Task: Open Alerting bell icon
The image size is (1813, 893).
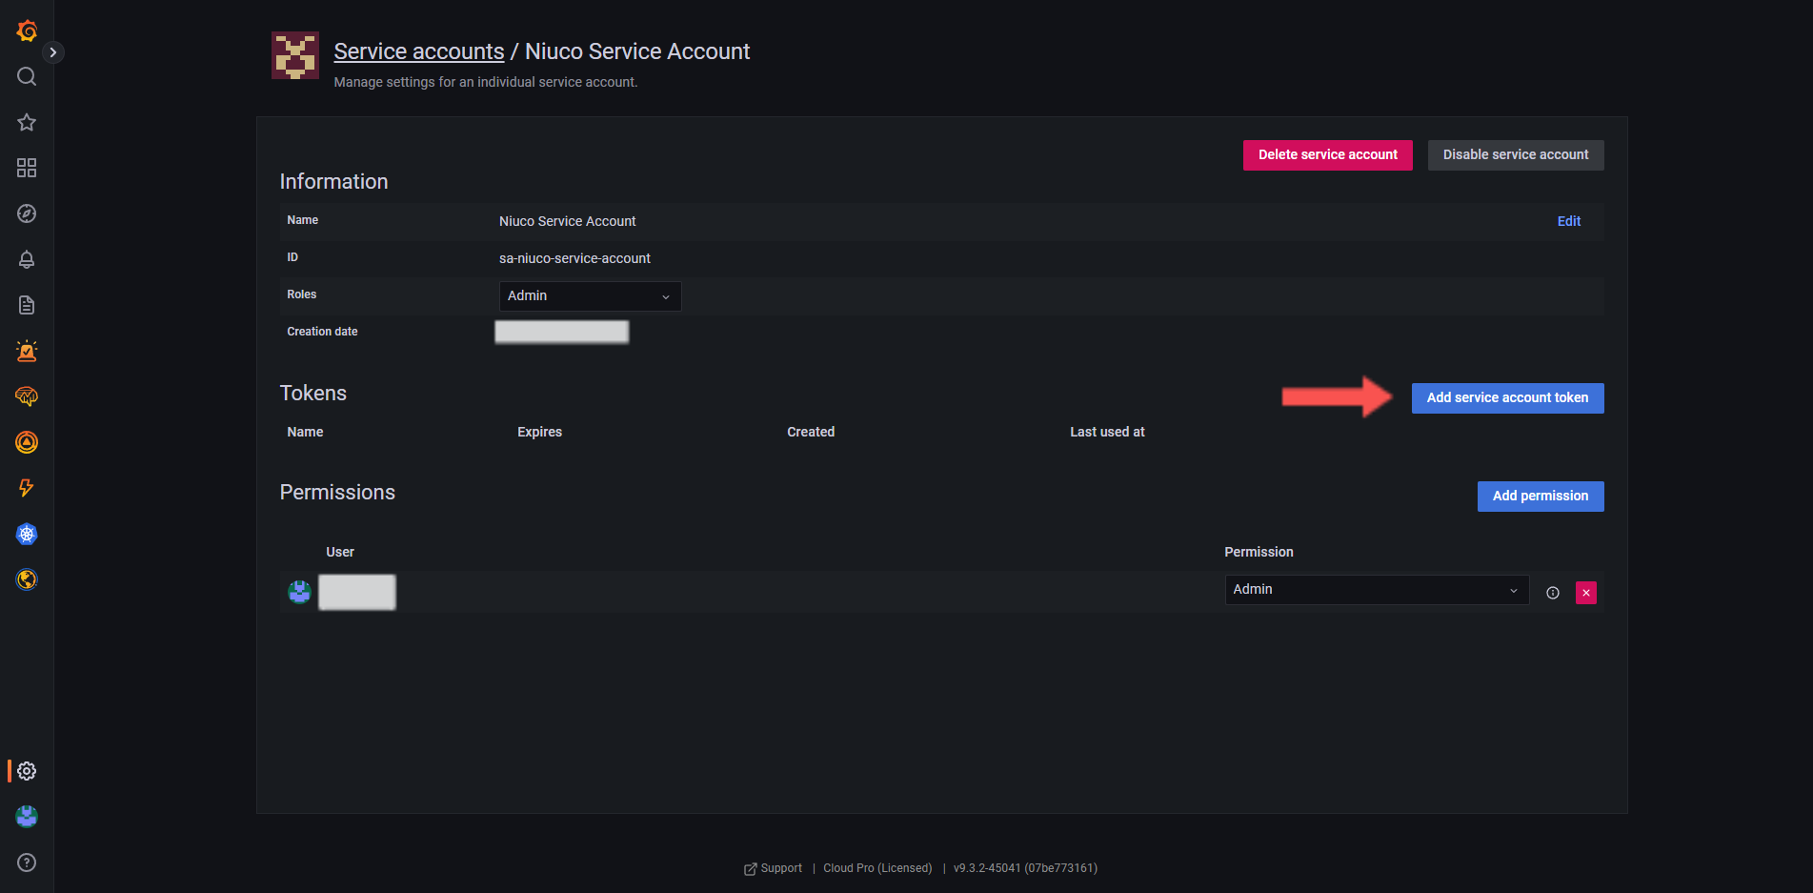Action: point(27,259)
